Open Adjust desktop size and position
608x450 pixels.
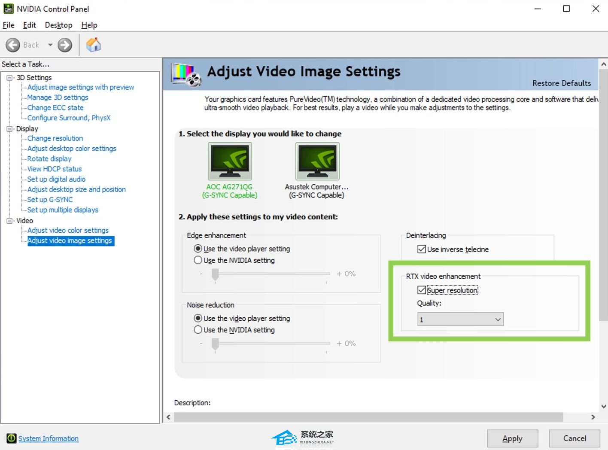pos(76,189)
